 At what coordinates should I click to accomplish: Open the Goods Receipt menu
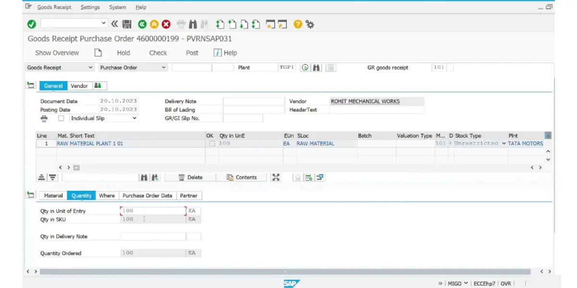[54, 7]
